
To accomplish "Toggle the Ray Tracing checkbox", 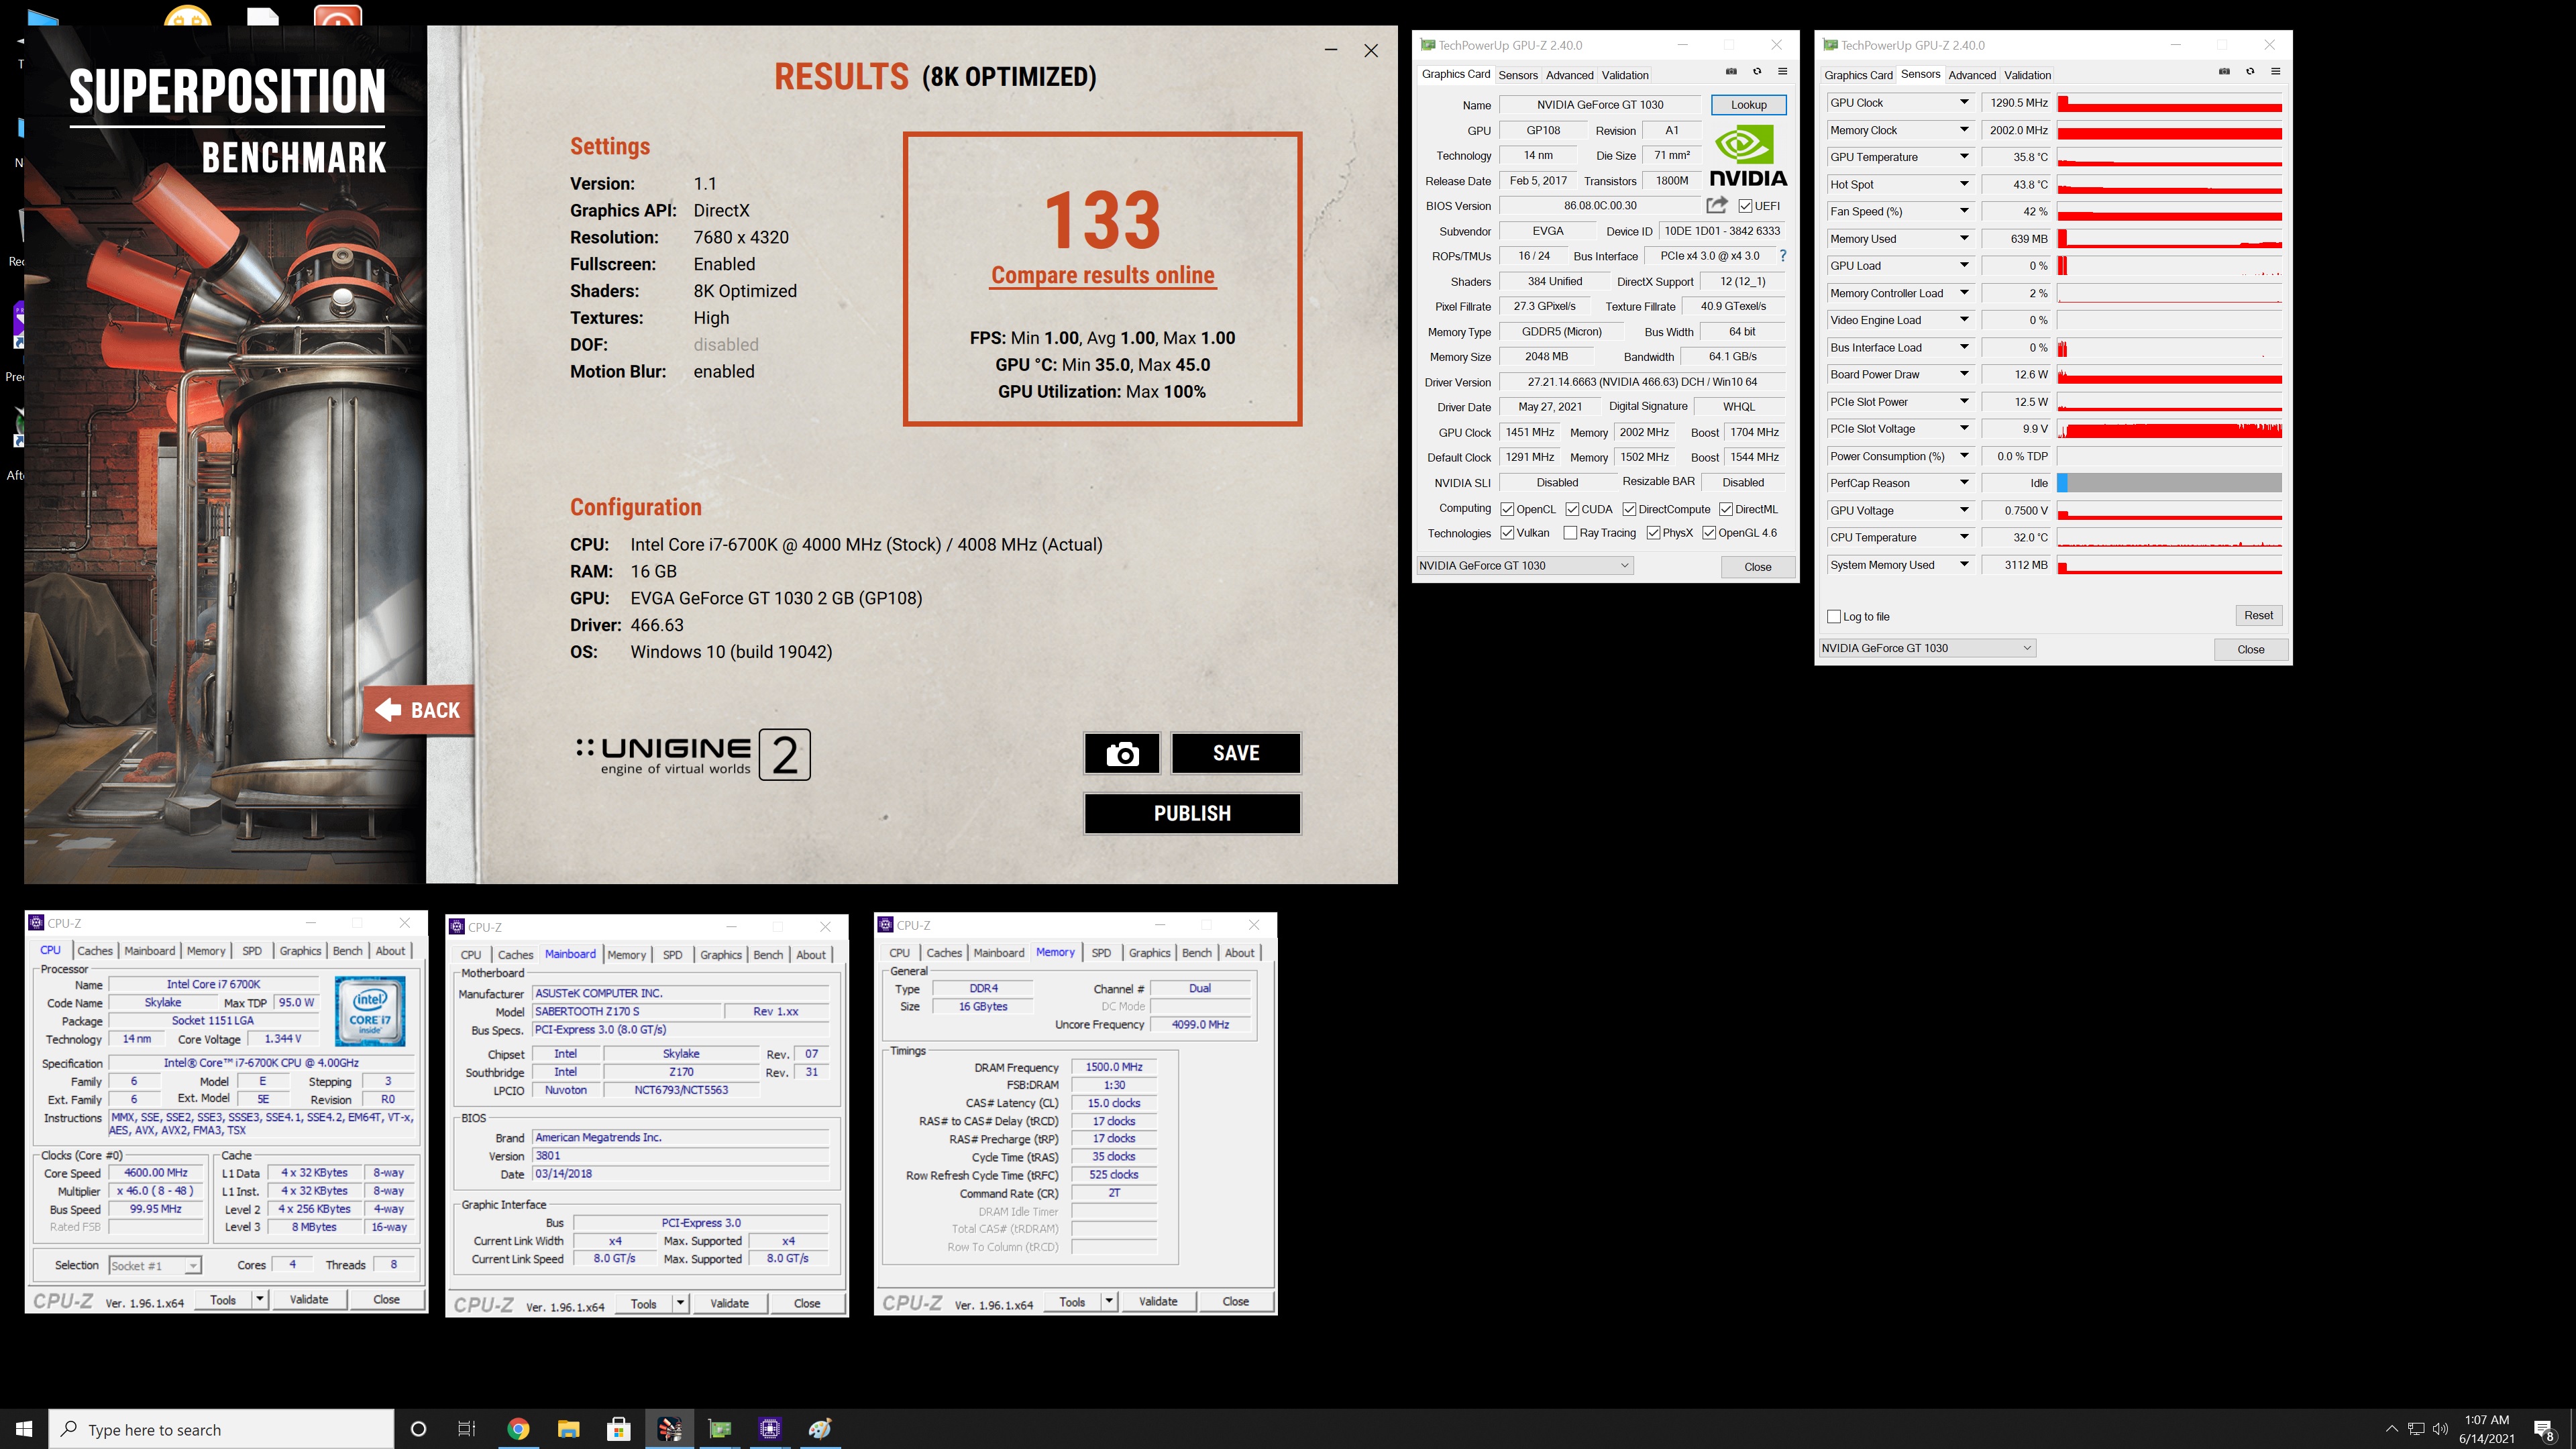I will [1570, 533].
